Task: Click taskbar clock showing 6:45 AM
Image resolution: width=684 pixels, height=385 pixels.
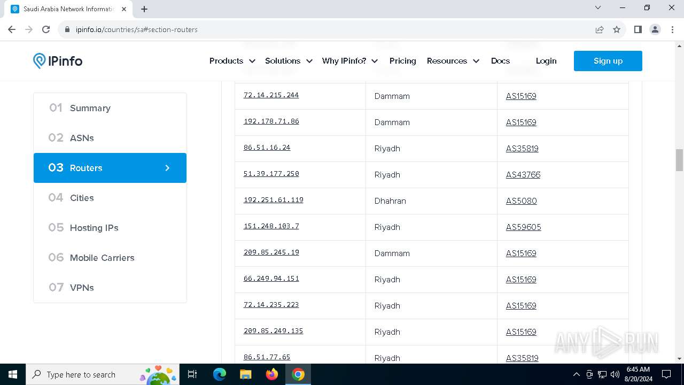Action: 638,374
